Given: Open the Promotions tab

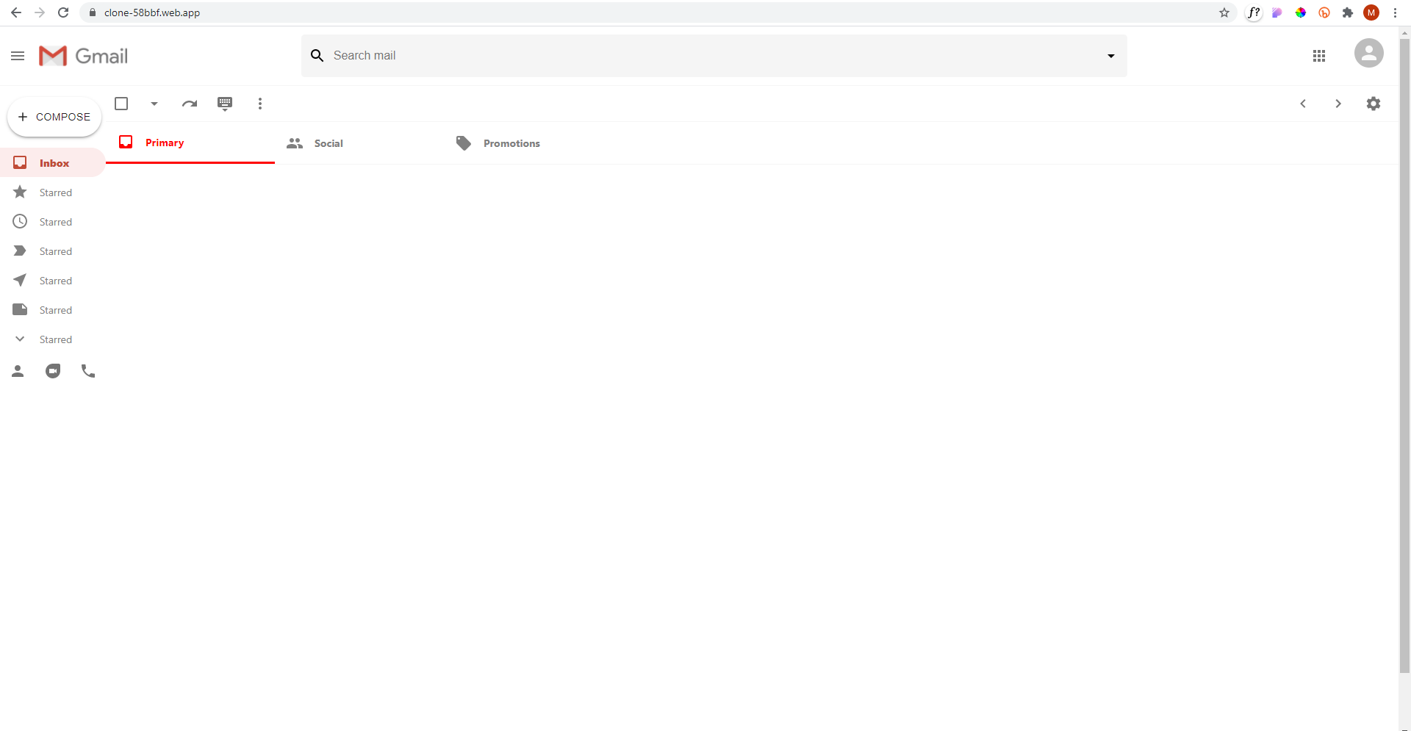Looking at the screenshot, I should (511, 143).
